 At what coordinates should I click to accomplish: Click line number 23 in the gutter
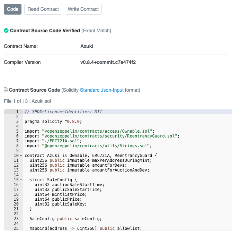[x=16, y=219]
